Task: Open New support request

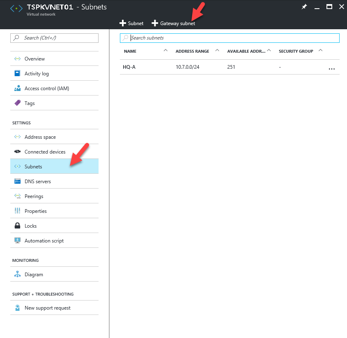Action: click(55, 308)
